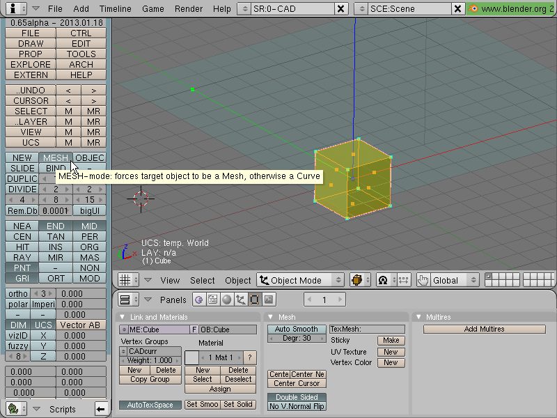Viewport: 557px width, 418px height.
Task: Open the Timeline menu
Action: tap(115, 8)
